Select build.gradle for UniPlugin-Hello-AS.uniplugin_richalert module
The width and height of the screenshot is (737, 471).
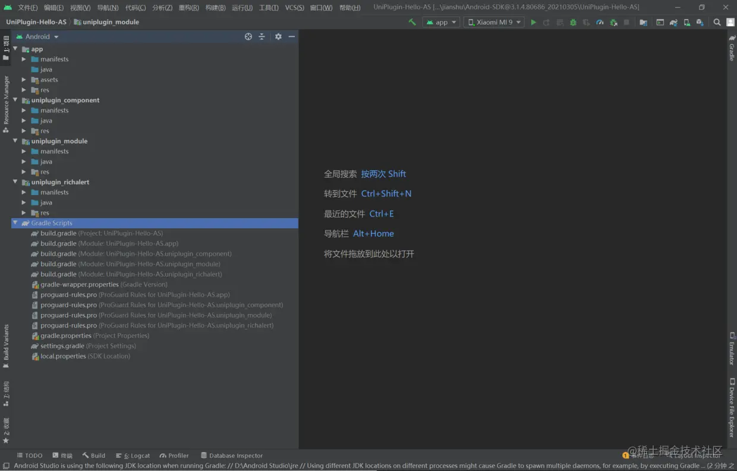point(127,274)
